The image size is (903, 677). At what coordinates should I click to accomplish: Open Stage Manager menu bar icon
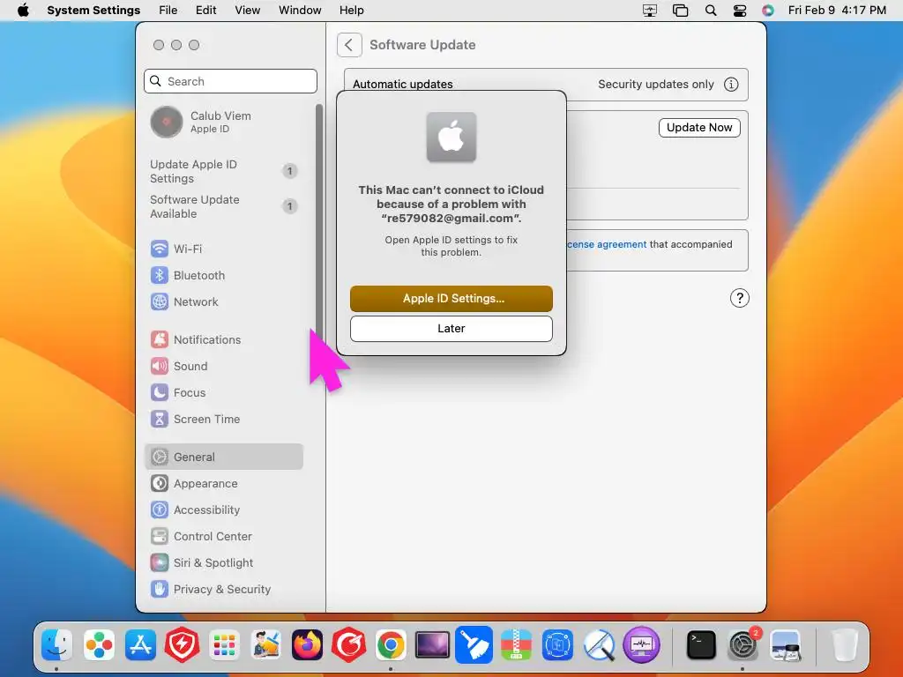(x=680, y=11)
